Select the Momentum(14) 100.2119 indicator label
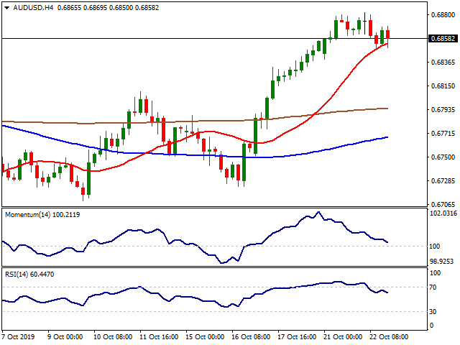Viewport: 460px width, 345px height. click(x=42, y=215)
